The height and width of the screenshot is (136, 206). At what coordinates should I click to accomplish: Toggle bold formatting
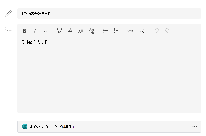coord(24,31)
